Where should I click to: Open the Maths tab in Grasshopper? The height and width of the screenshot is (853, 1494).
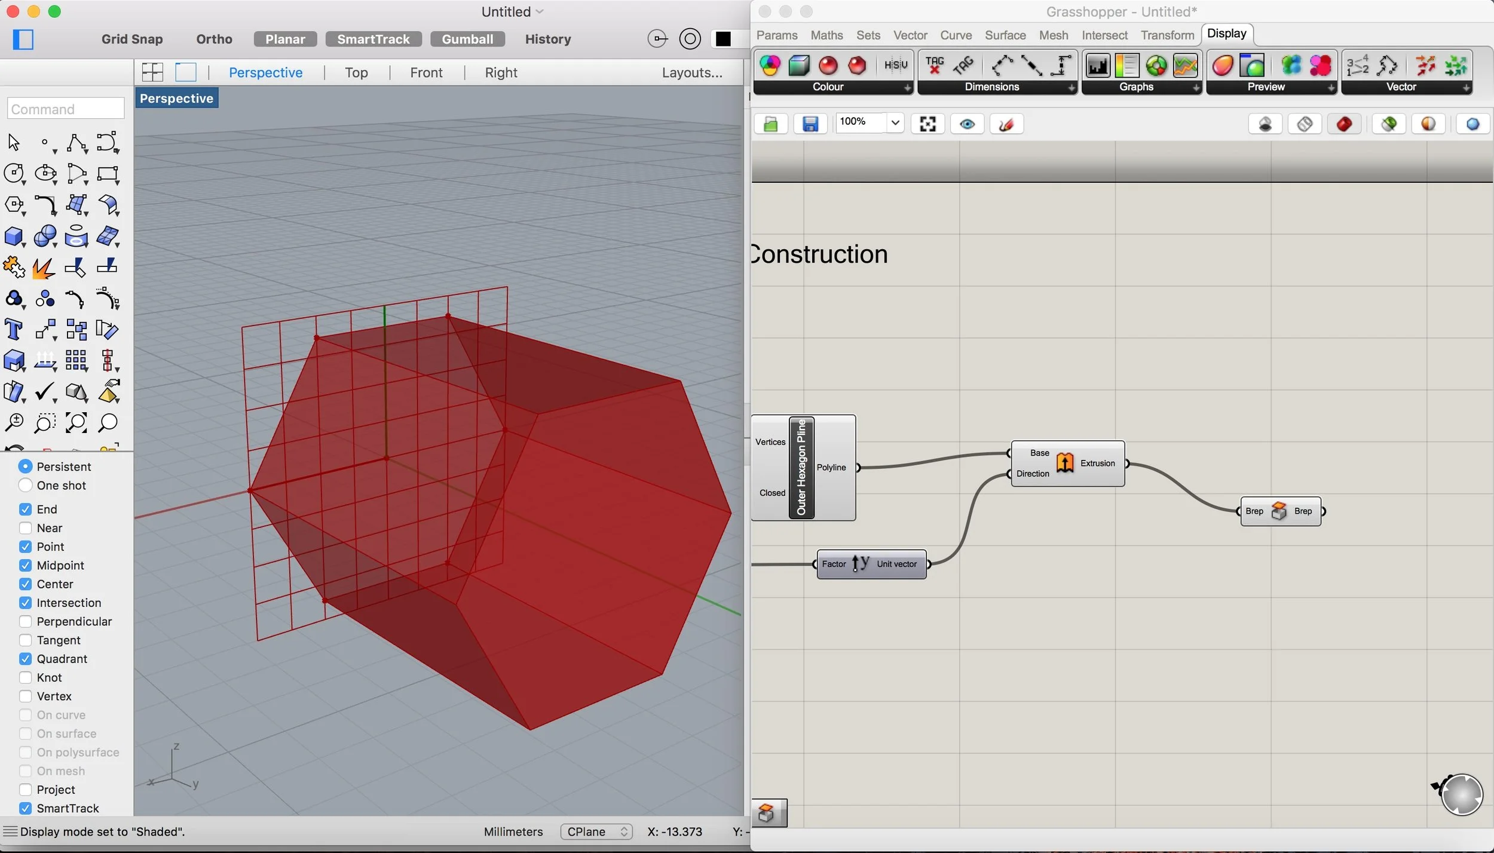tap(826, 35)
